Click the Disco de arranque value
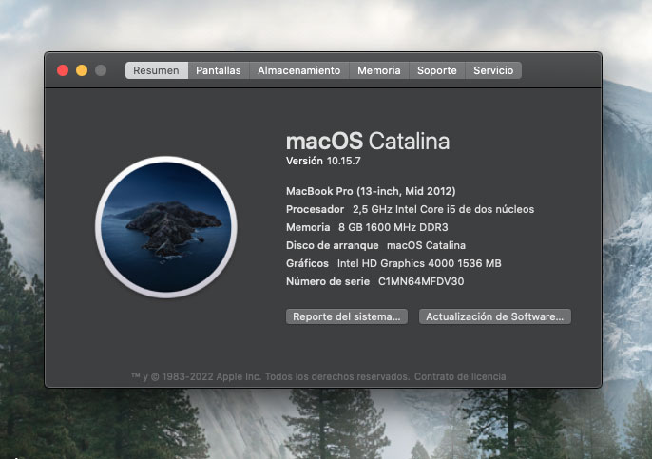 click(x=426, y=245)
